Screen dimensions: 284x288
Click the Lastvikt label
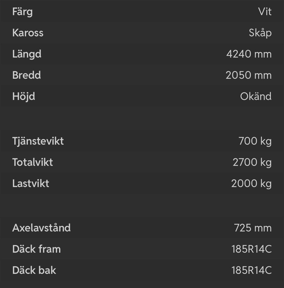pyautogui.click(x=31, y=184)
